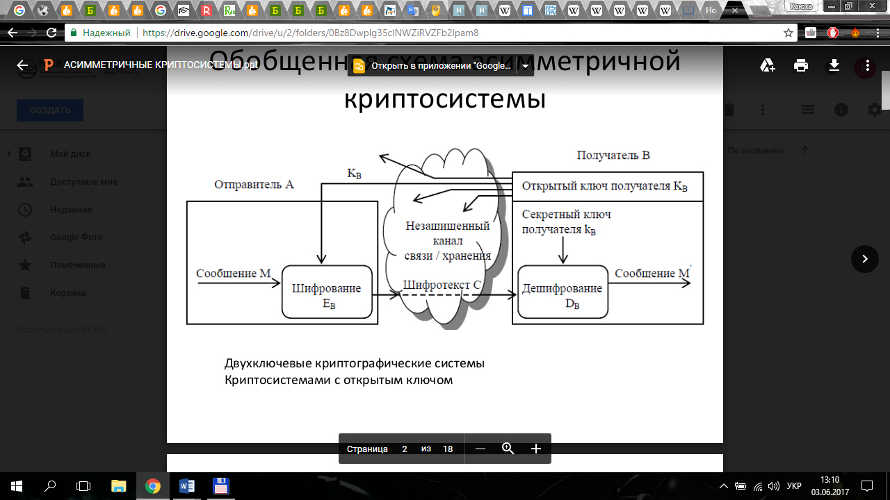This screenshot has height=500, width=890.
Task: Click 'Открыть в приложении Google...' button
Action: [x=433, y=67]
